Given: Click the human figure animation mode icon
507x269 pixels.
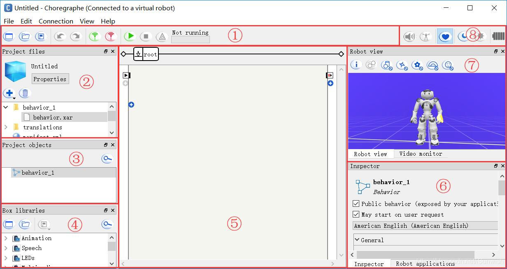Looking at the screenshot, I should tap(426, 37).
